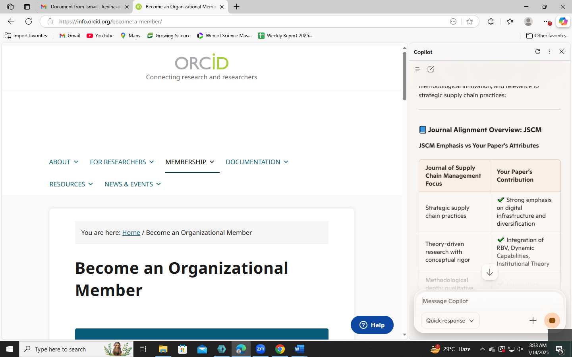Expand the MEMBERSHIP menu
Screen dimensions: 572x357
(190, 162)
